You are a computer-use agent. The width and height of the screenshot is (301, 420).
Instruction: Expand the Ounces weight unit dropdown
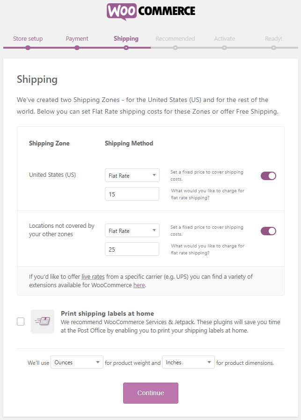[x=77, y=362]
